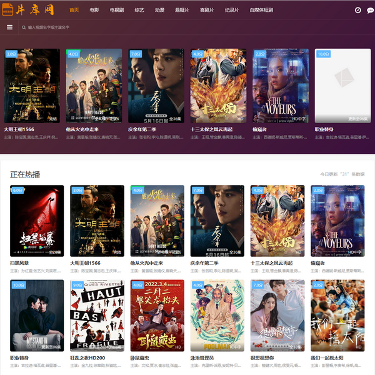Click the video name search input field

pyautogui.click(x=125, y=27)
